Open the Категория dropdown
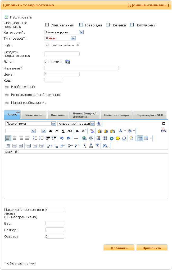 [82, 32]
